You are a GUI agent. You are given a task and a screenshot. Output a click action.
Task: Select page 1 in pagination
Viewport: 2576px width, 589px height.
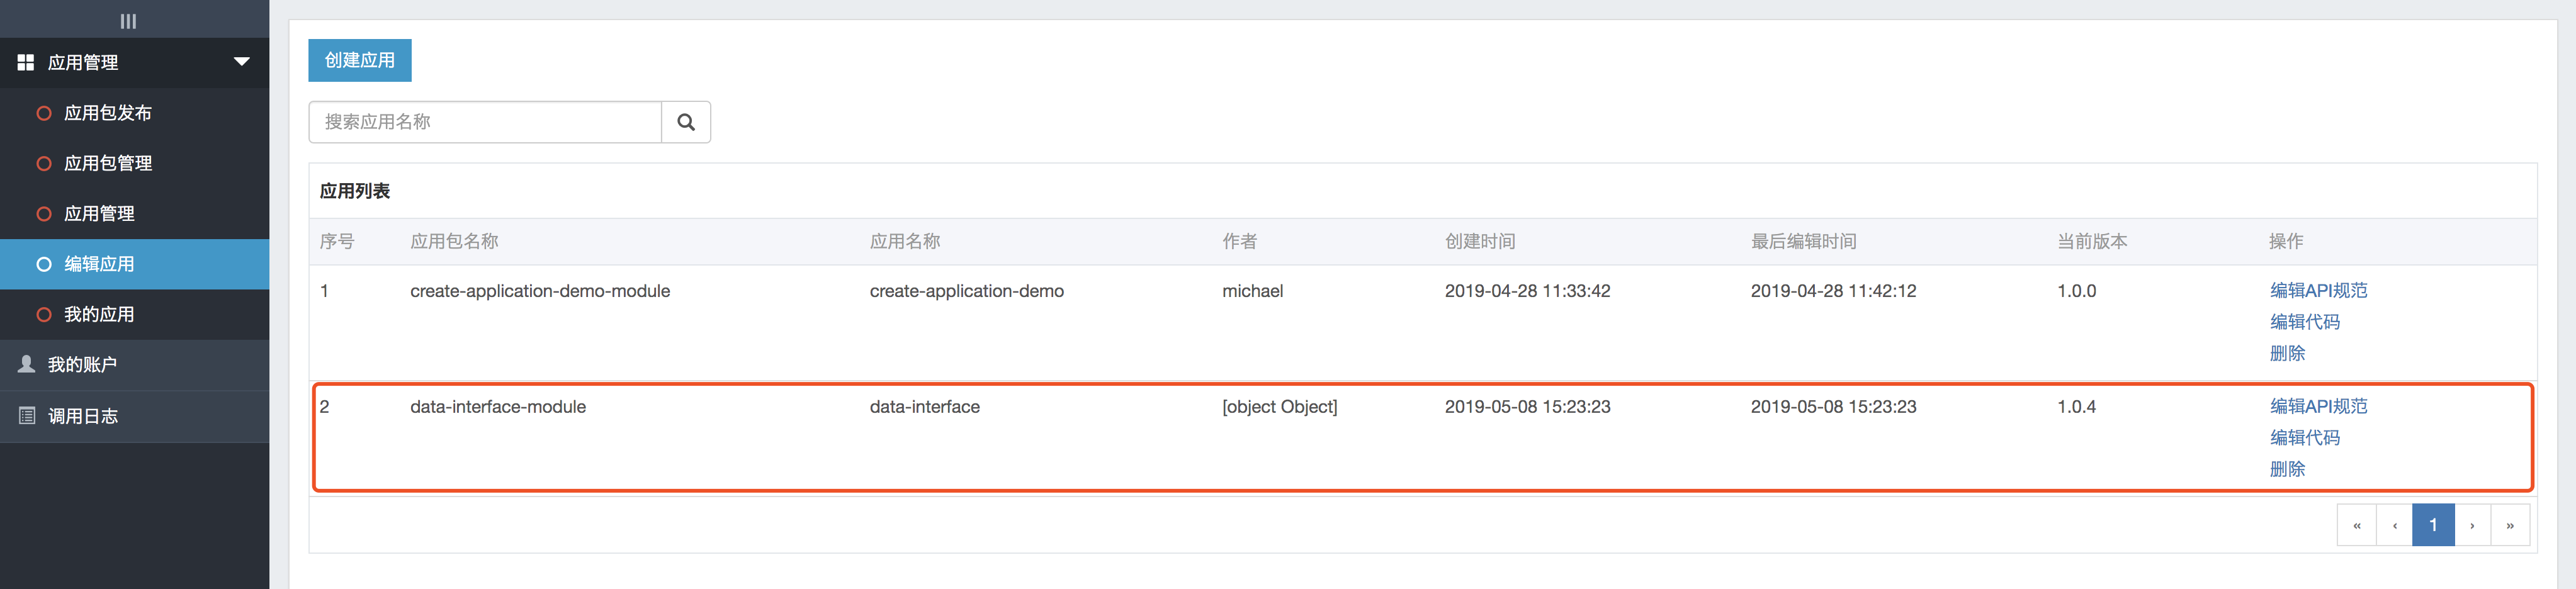[x=2433, y=525]
